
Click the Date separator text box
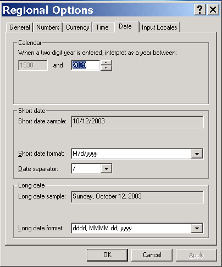tap(86, 168)
